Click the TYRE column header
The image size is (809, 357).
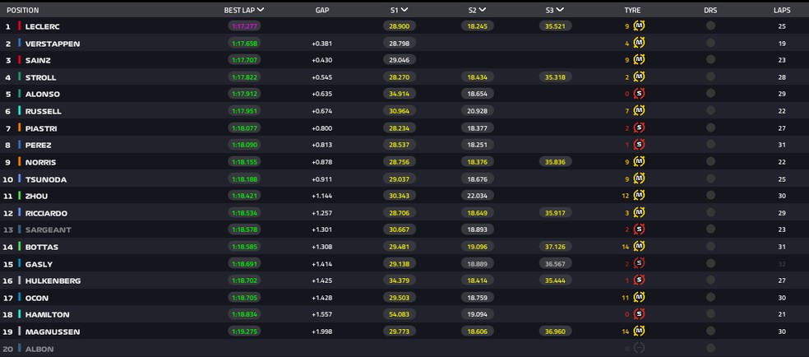click(x=632, y=11)
